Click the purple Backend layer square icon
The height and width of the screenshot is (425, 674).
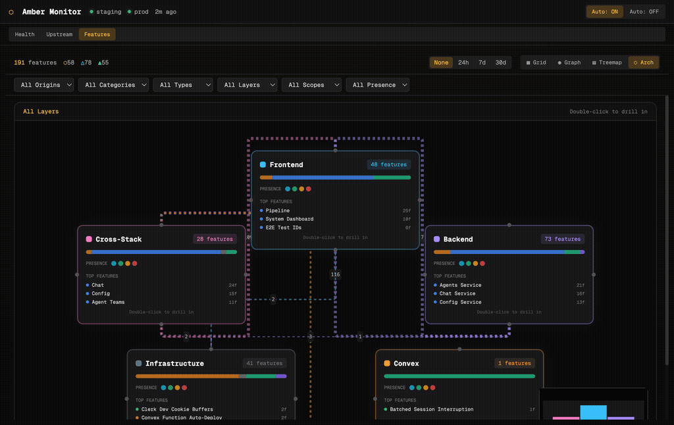437,239
